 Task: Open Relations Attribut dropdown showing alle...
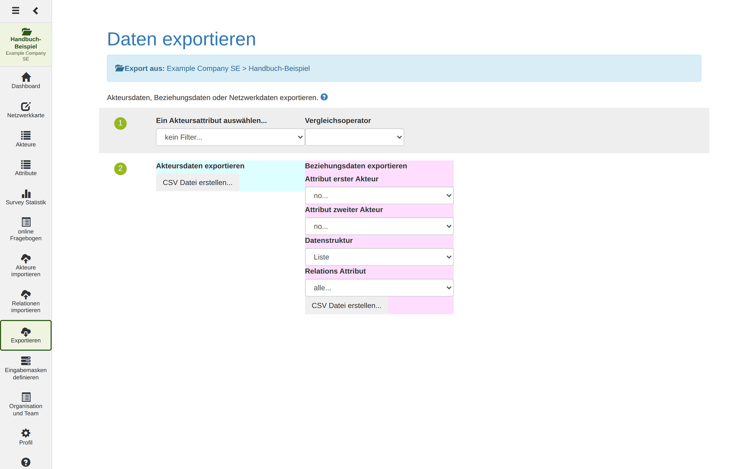click(x=379, y=288)
